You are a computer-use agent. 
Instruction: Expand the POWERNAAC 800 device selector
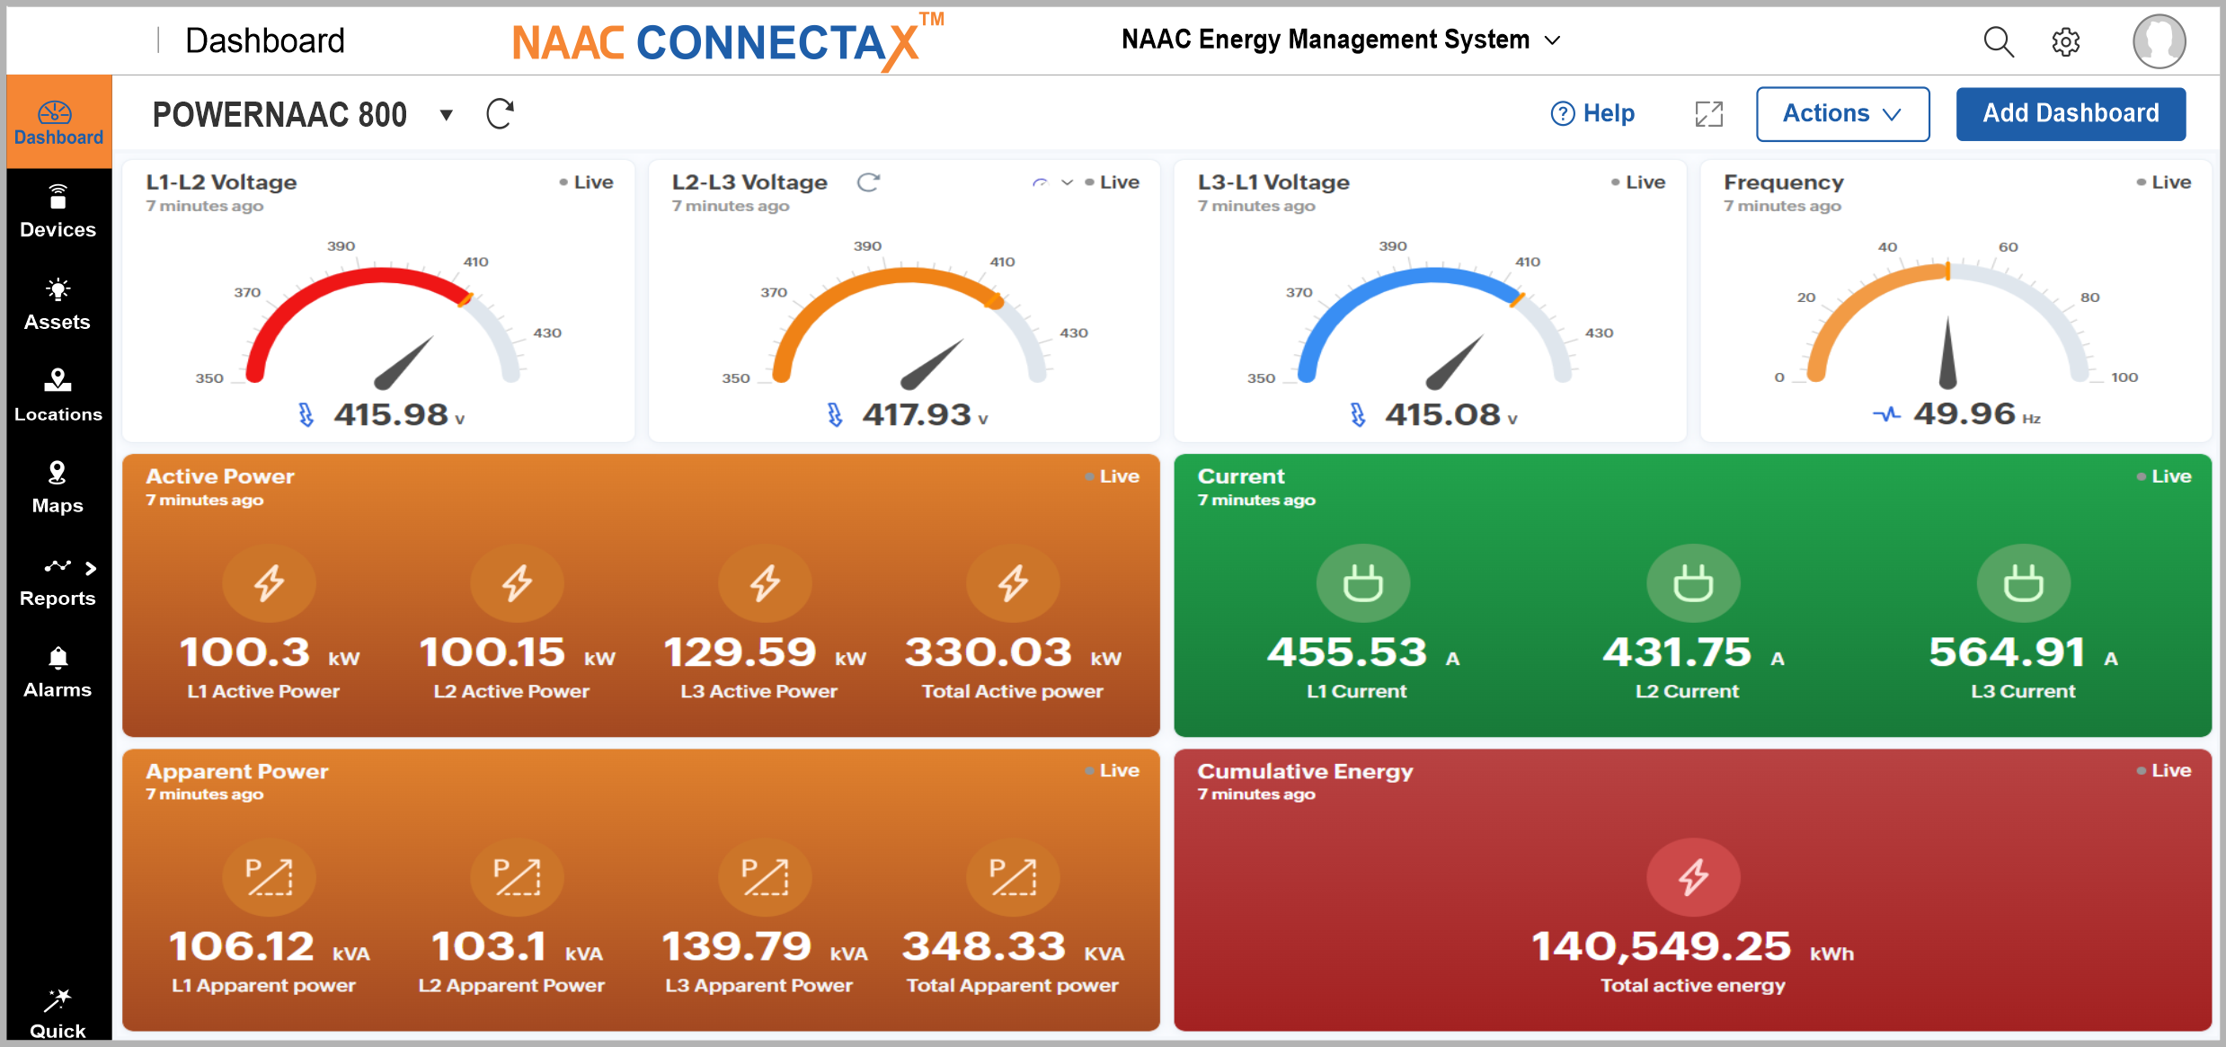[x=445, y=115]
